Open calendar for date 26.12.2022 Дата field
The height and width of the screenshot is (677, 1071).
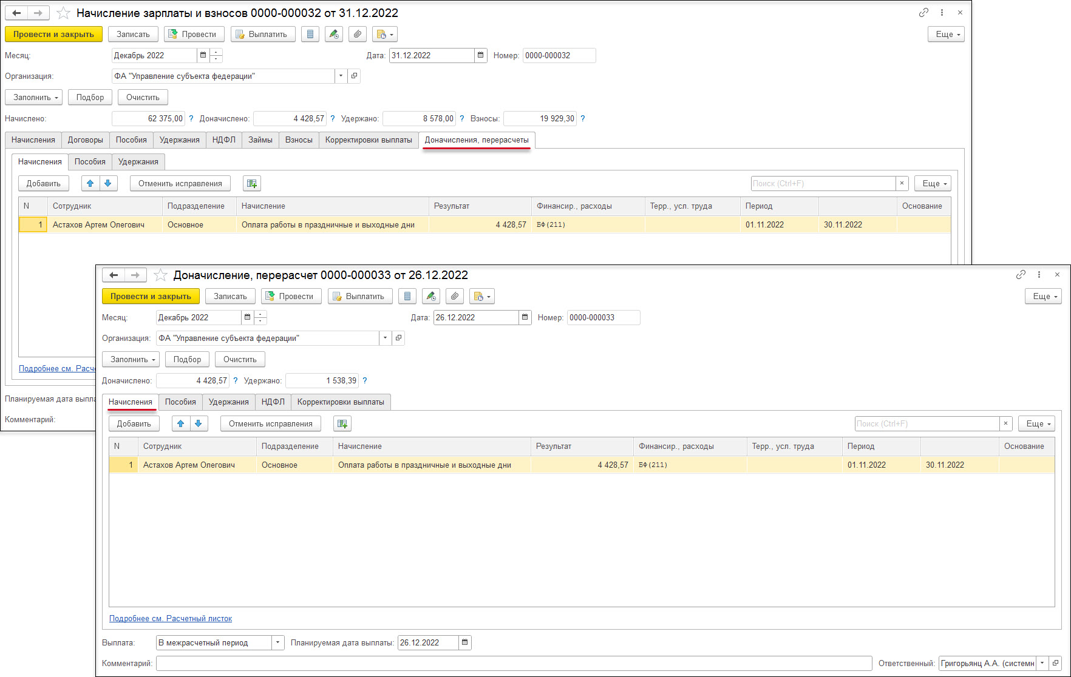coord(525,317)
